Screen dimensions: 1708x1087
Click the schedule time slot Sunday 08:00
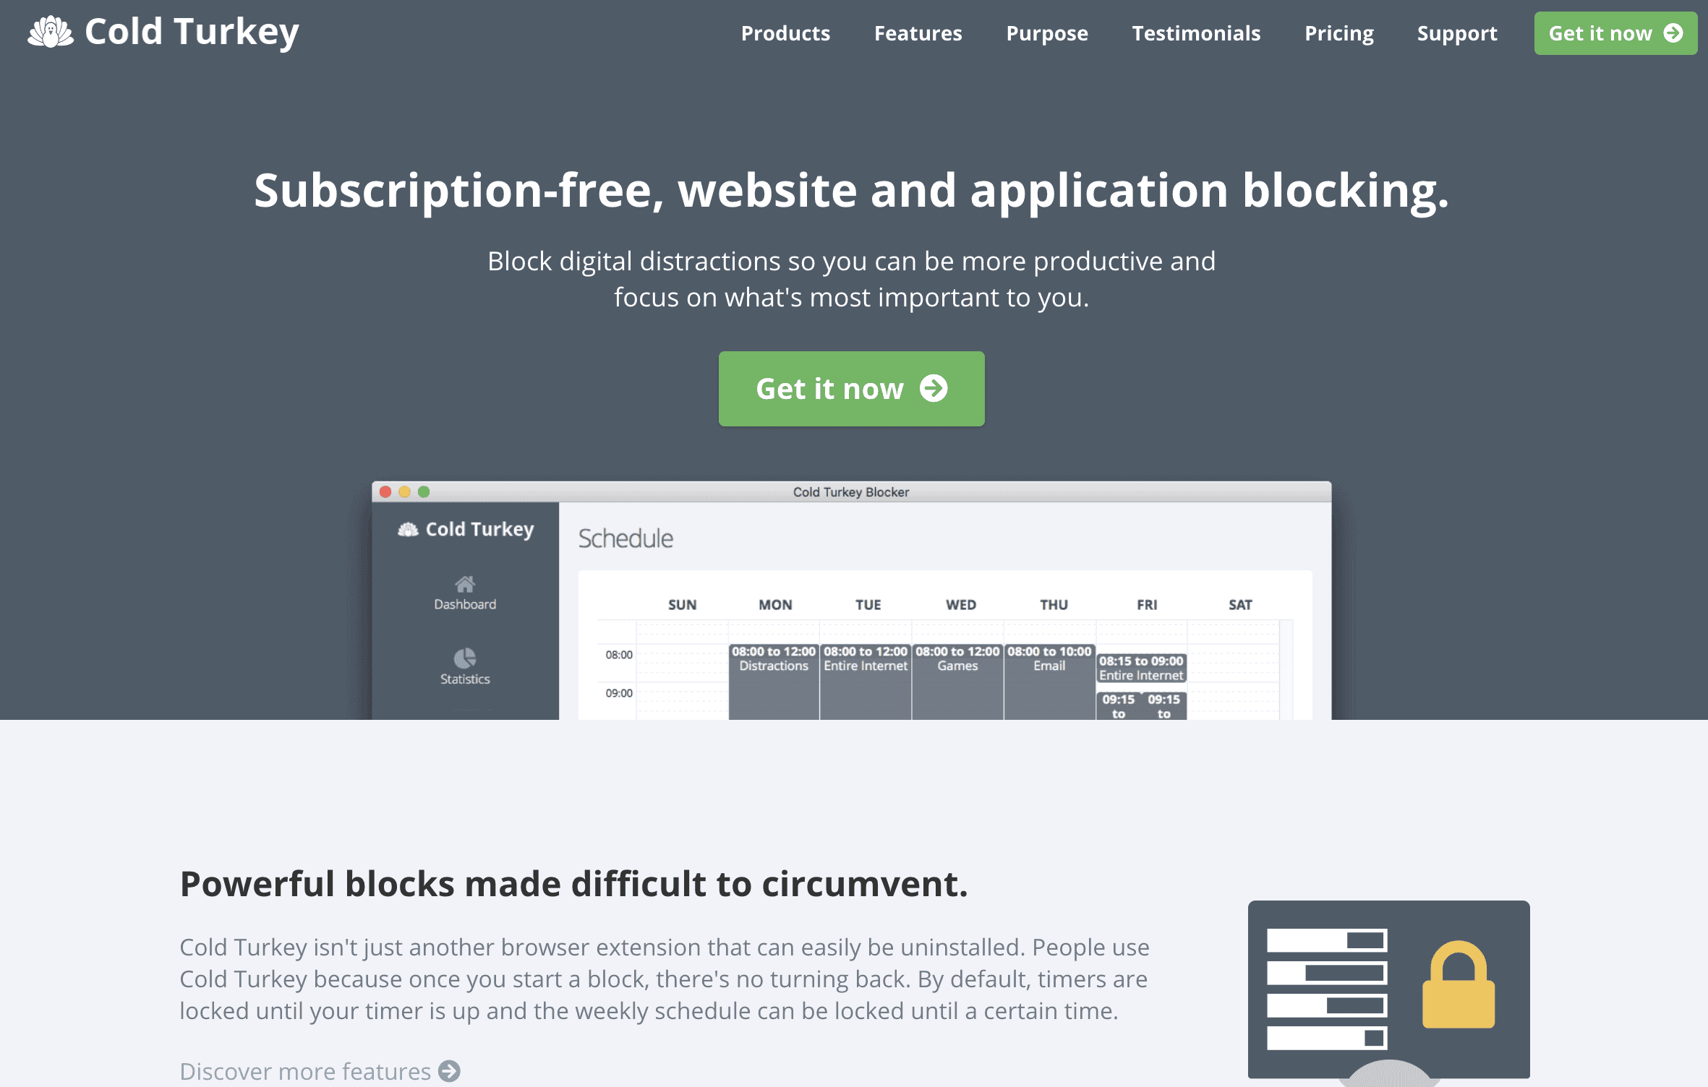pyautogui.click(x=681, y=656)
